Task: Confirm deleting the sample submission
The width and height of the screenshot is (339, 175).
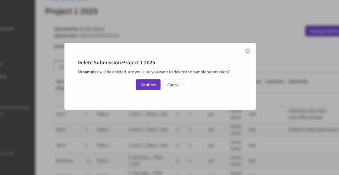Action: point(148,85)
